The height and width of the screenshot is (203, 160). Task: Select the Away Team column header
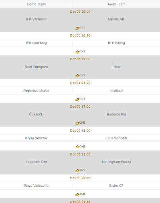click(x=116, y=4)
